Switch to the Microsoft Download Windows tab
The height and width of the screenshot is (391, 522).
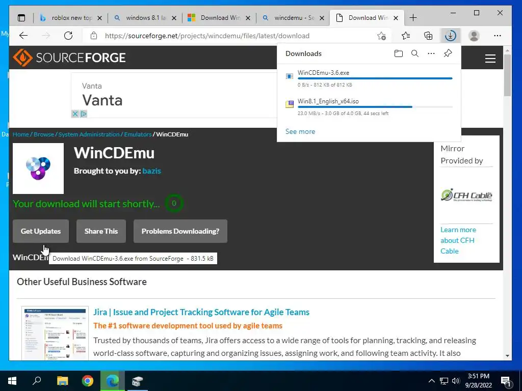[219, 18]
